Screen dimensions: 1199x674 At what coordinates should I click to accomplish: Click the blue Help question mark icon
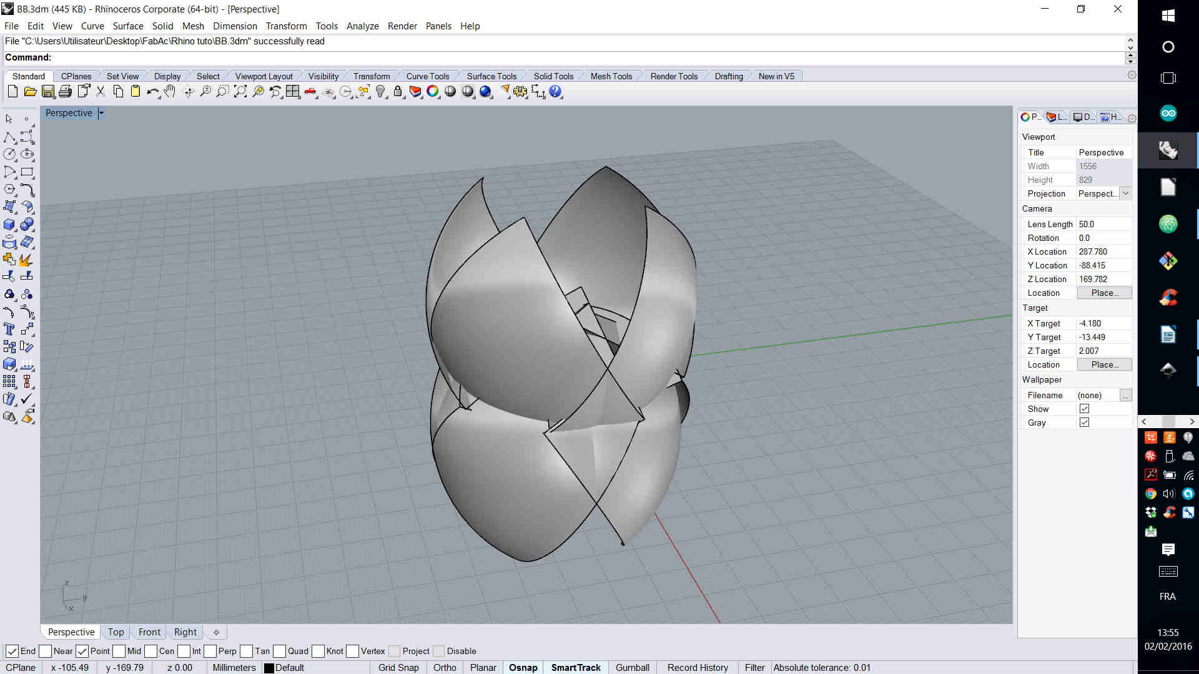click(555, 92)
